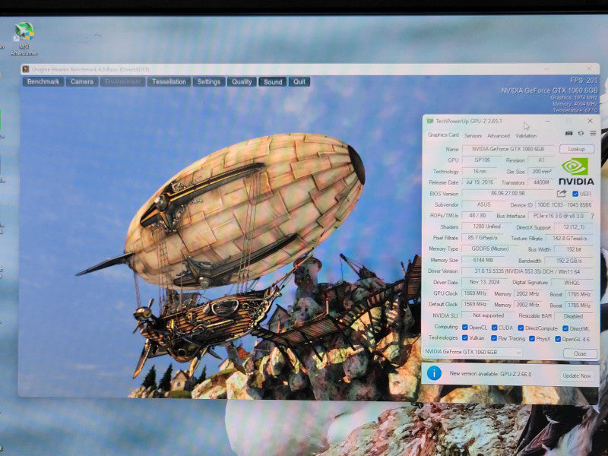Viewport: 608px width, 456px height.
Task: Open the Camera menu in Heaven
Action: click(82, 81)
